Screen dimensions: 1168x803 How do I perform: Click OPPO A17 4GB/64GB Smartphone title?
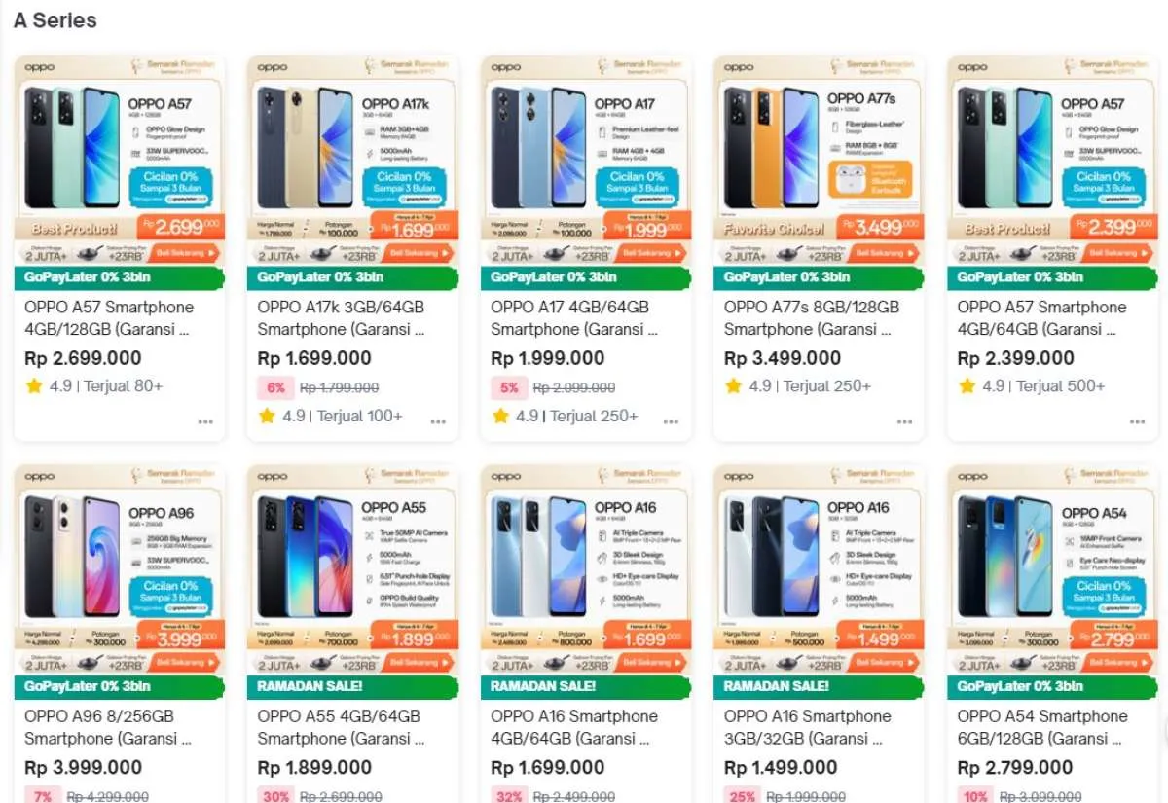[574, 318]
